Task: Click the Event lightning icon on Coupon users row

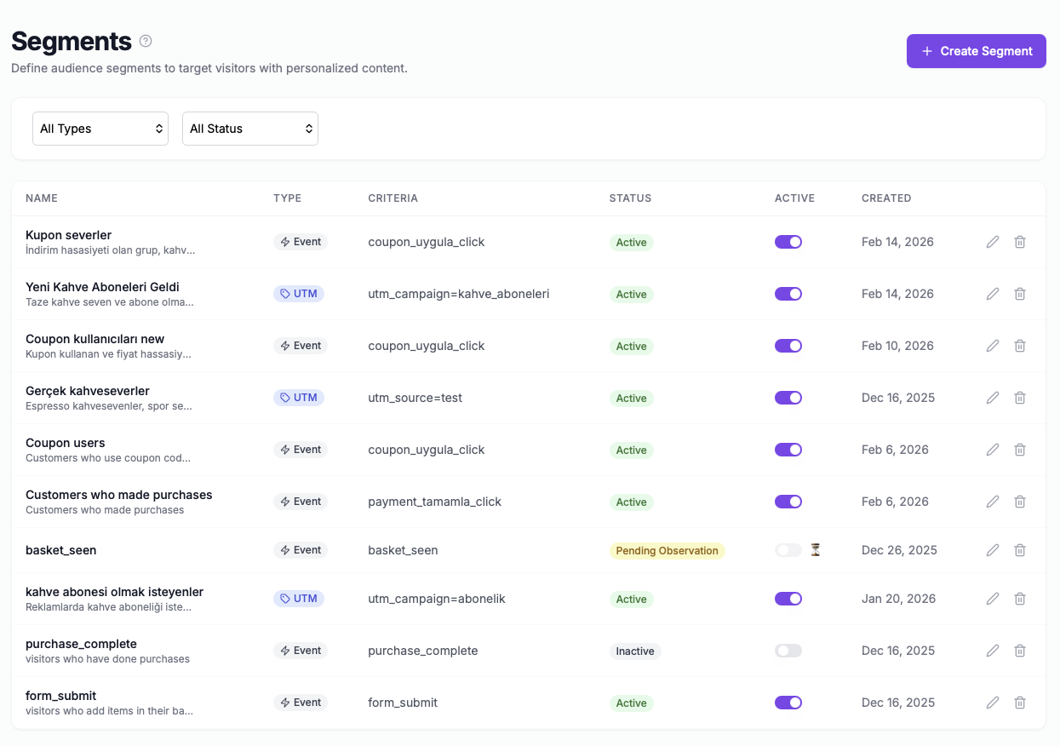Action: coord(284,449)
